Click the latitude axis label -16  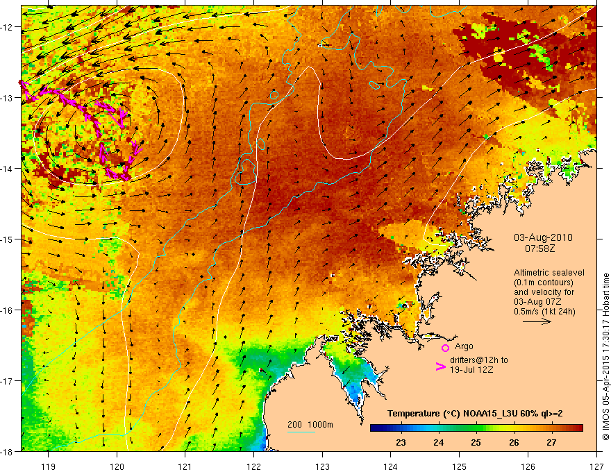click(x=7, y=310)
